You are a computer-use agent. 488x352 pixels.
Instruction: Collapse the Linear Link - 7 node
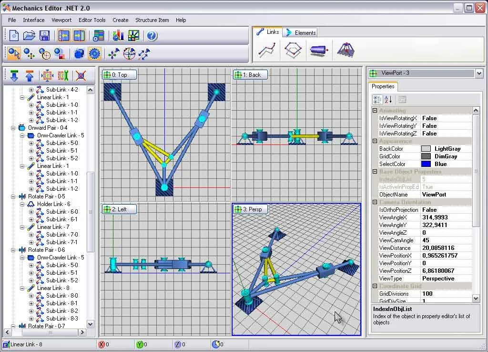click(22, 227)
